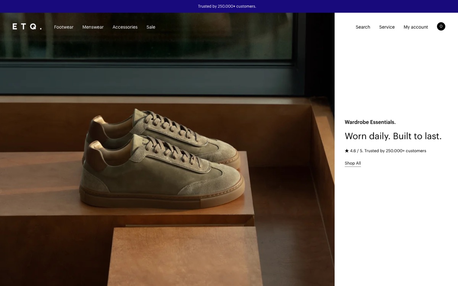Image resolution: width=458 pixels, height=286 pixels.
Task: Open the Footwear menu
Action: click(x=64, y=27)
